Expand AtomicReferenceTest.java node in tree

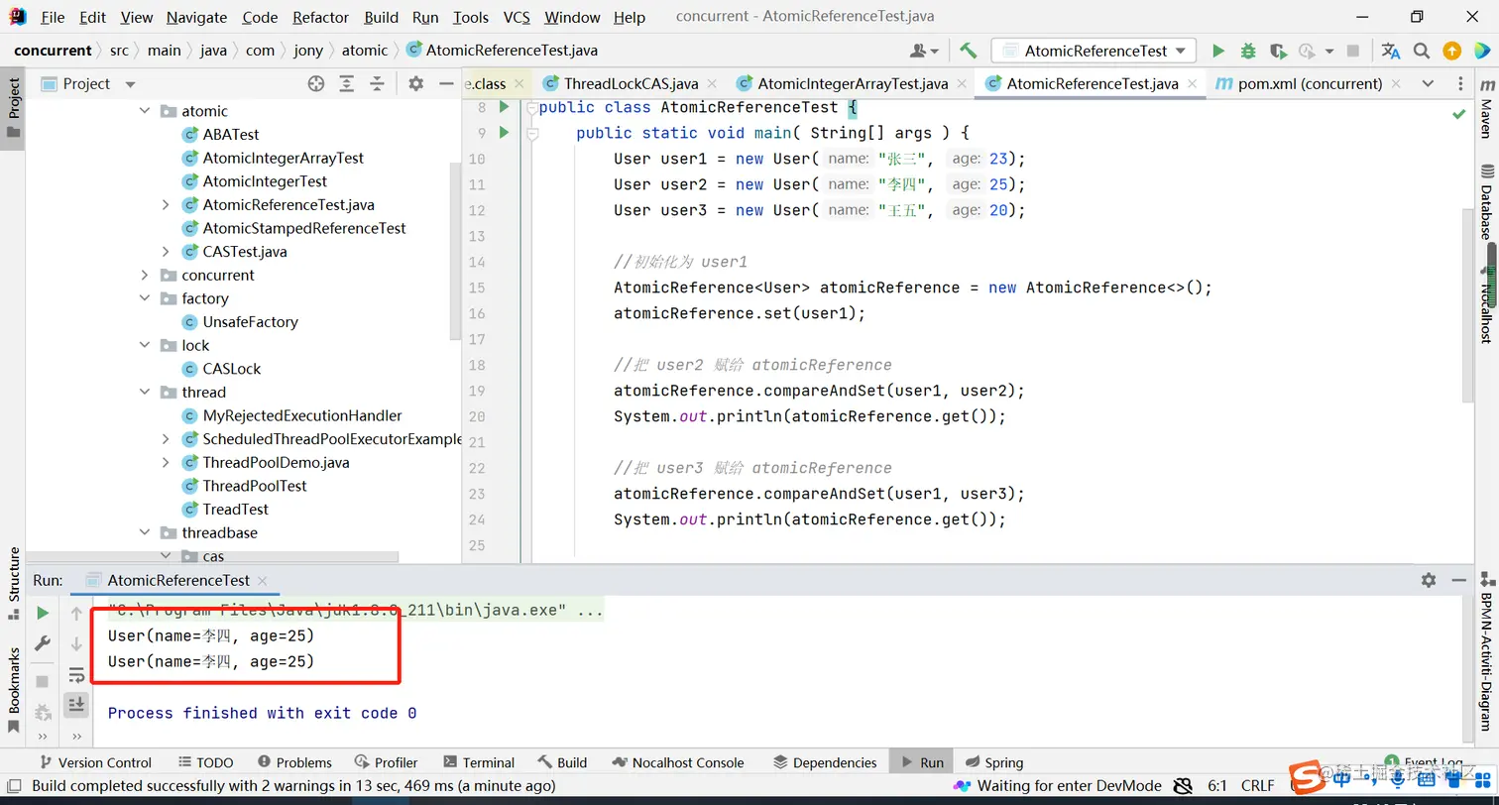coord(166,205)
